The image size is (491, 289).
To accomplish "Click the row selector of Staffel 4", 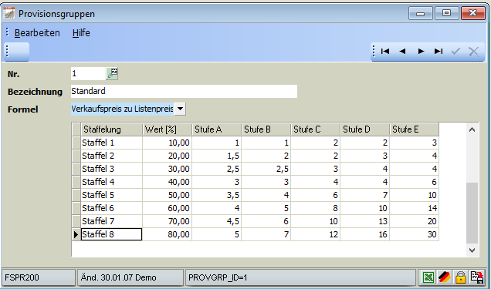I will click(x=76, y=182).
